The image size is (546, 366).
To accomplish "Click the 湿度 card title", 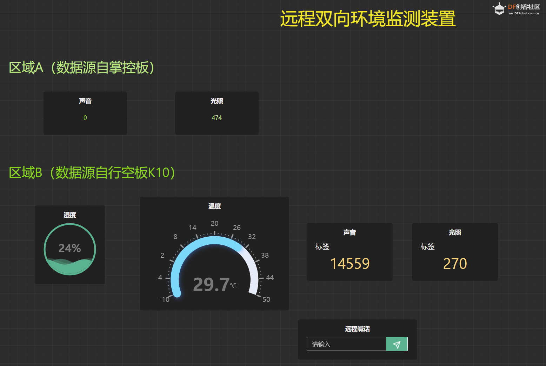I will (70, 215).
